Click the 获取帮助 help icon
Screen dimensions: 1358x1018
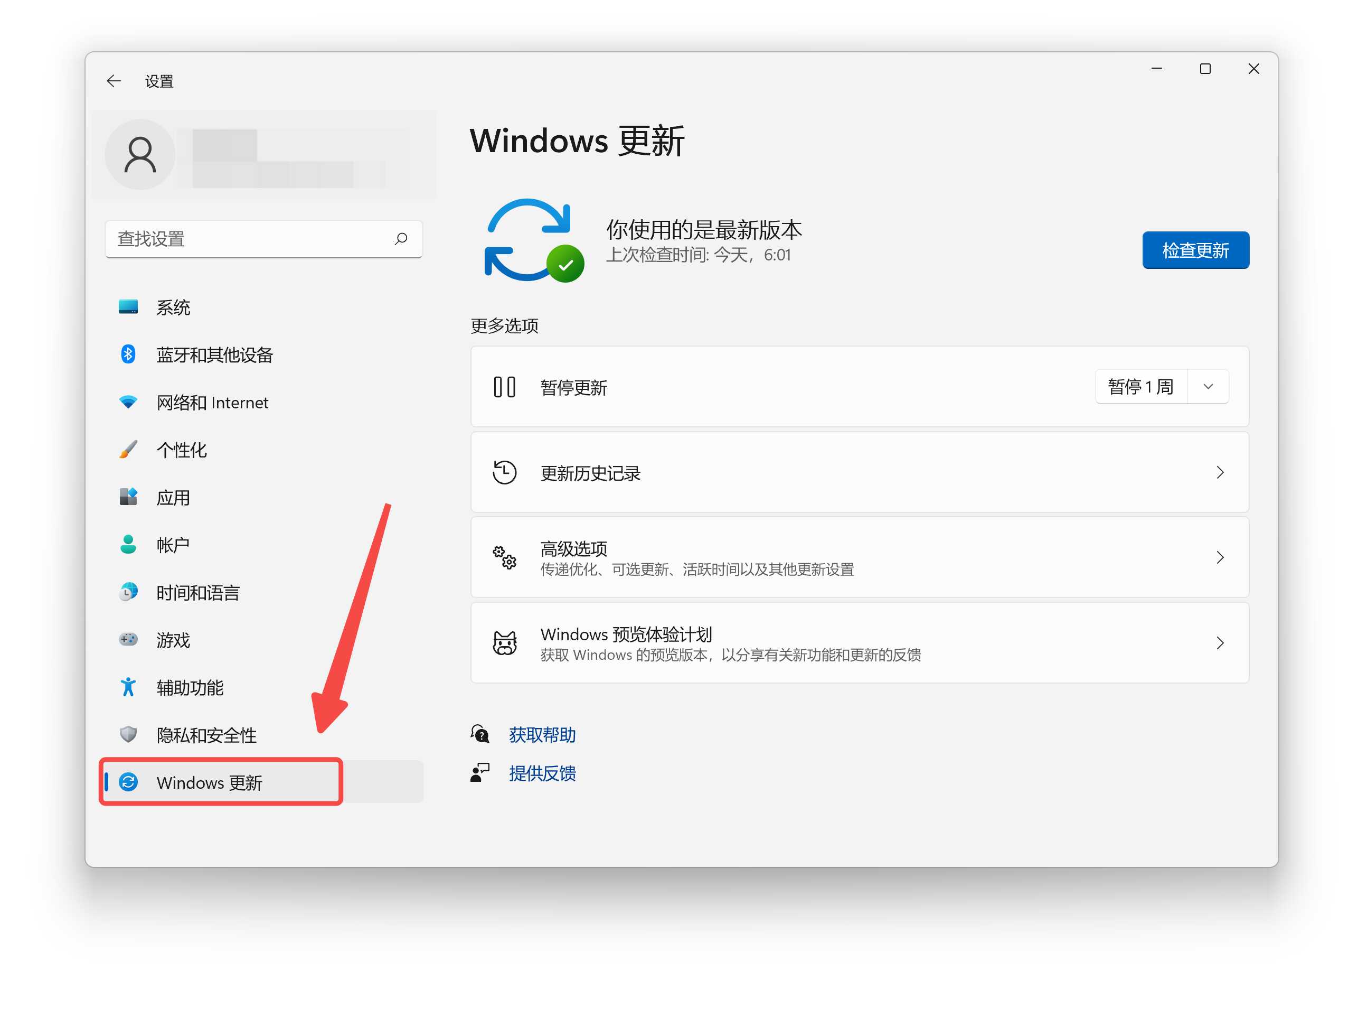click(480, 734)
